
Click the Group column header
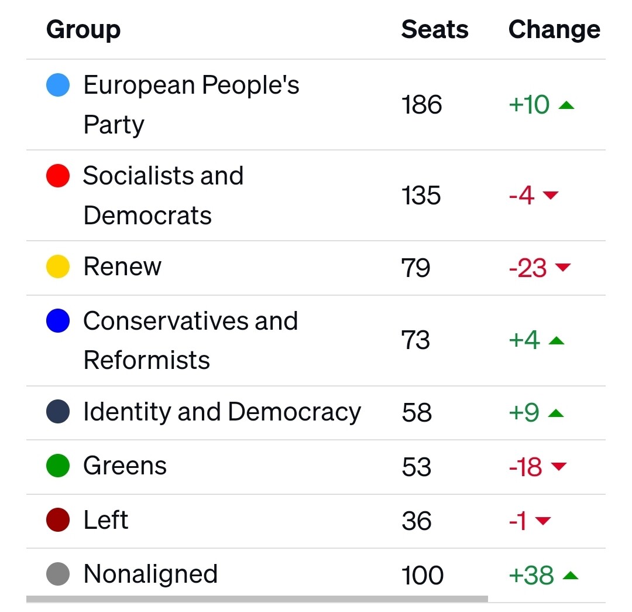click(x=84, y=30)
